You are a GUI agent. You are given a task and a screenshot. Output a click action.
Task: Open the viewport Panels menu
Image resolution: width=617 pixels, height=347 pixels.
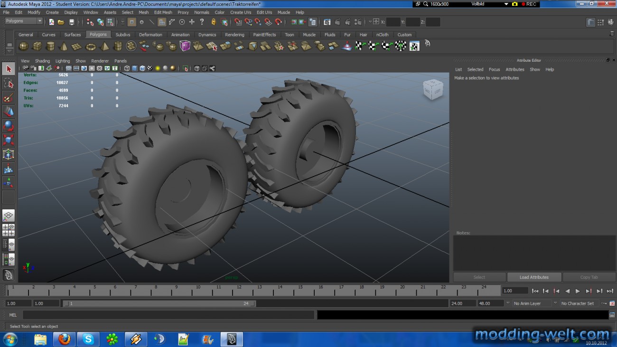121,61
